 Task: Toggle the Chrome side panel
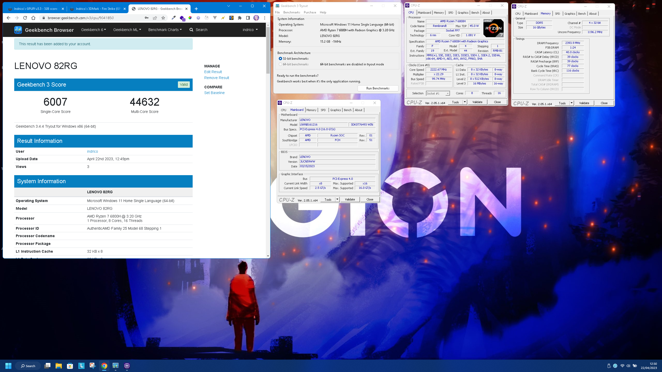pyautogui.click(x=248, y=18)
